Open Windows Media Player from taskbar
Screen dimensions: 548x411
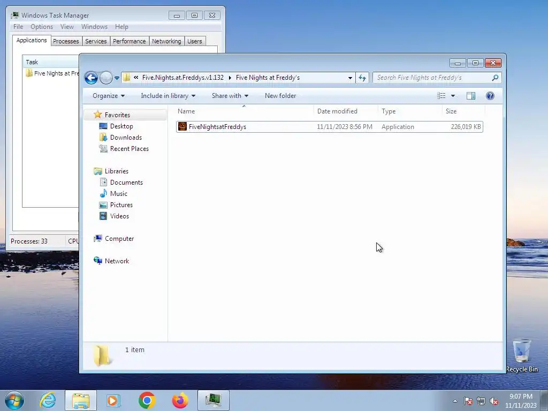[113, 400]
